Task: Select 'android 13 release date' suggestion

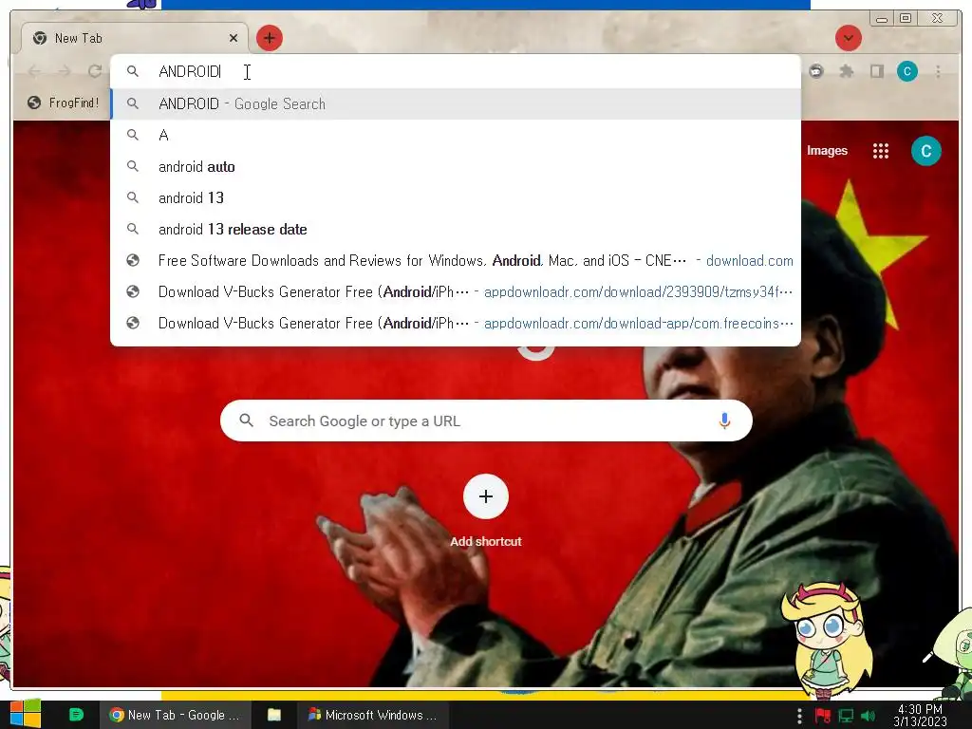Action: (x=456, y=230)
